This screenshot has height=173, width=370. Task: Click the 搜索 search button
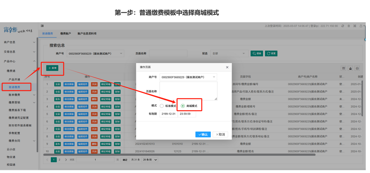tap(257, 53)
